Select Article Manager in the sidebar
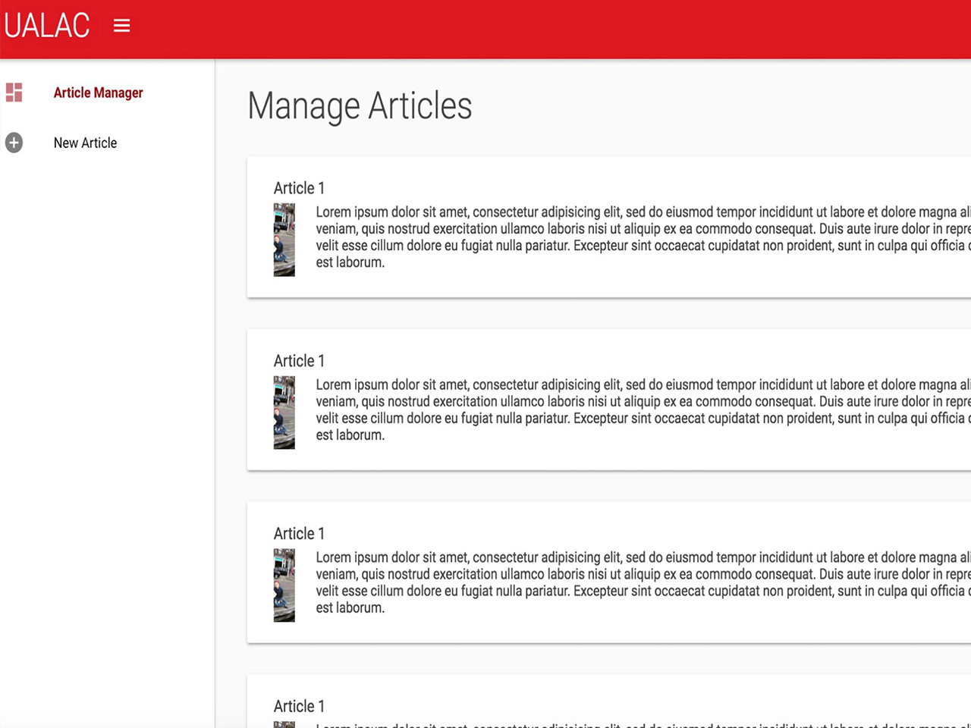The width and height of the screenshot is (971, 728). tap(98, 93)
